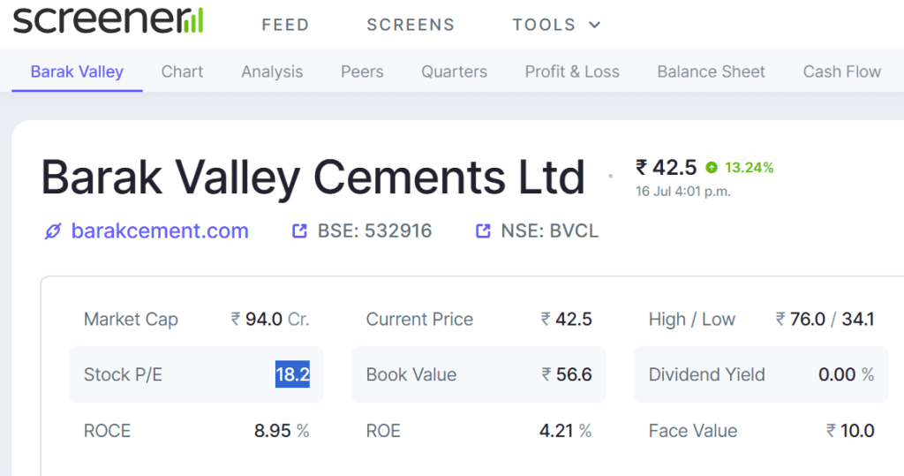Click the highlighted Stock P/E value 18.2

pos(292,374)
